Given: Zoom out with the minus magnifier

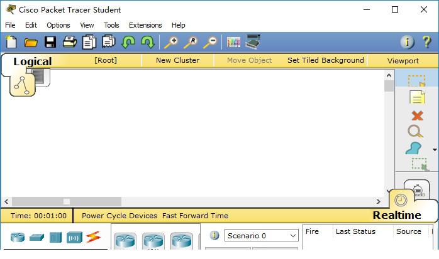Looking at the screenshot, I should (x=210, y=43).
